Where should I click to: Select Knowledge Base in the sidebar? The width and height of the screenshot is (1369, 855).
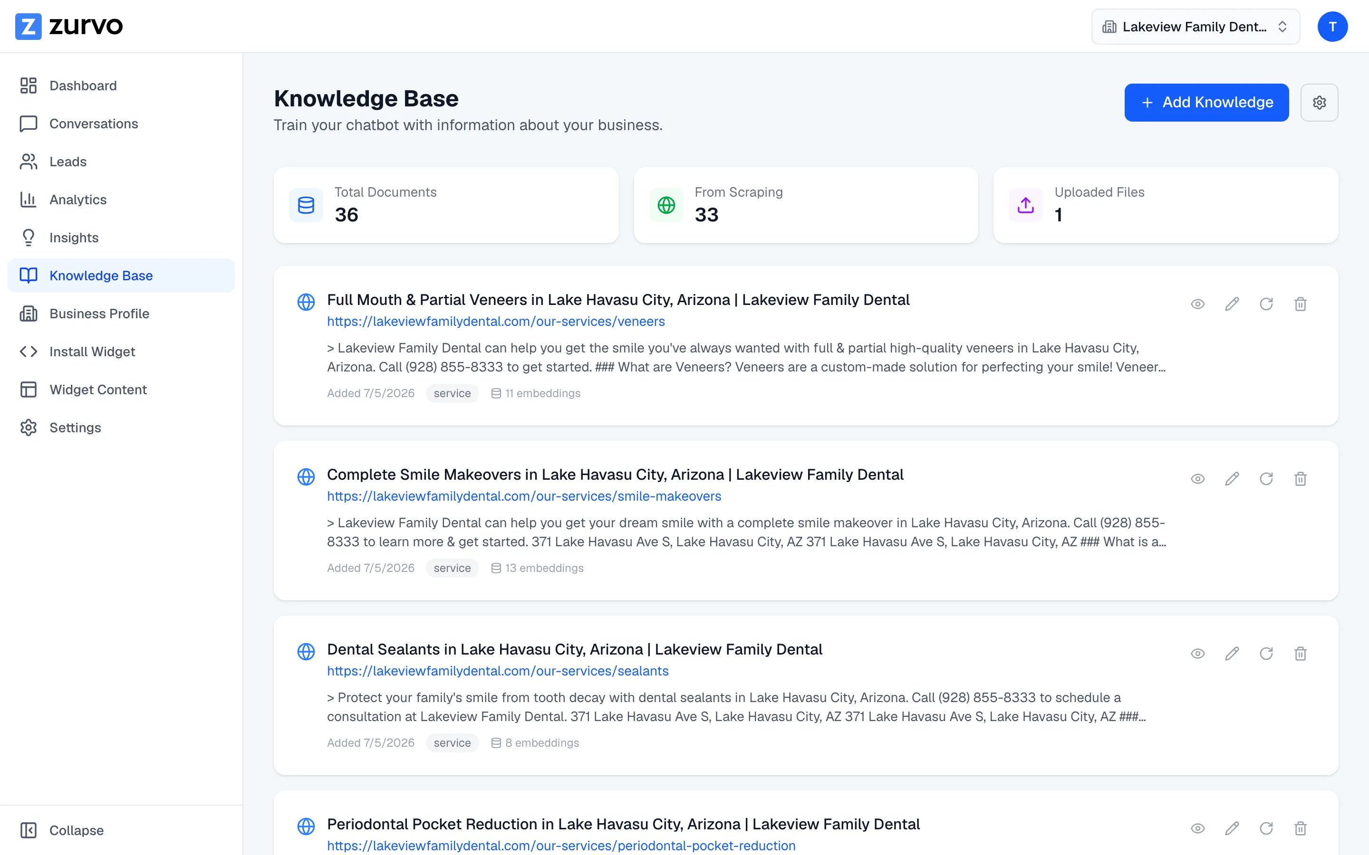click(121, 275)
